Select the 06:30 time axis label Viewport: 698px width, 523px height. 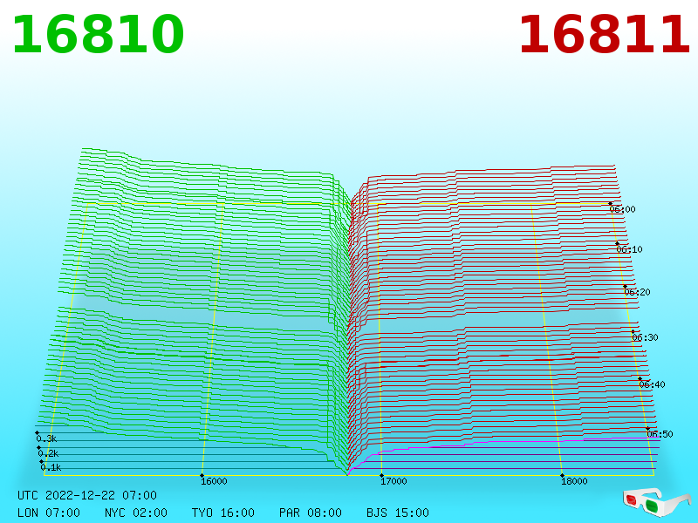coord(645,337)
